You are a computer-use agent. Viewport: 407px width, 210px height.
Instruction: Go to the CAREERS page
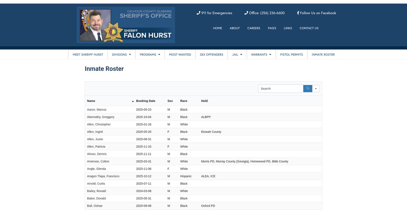pyautogui.click(x=254, y=28)
